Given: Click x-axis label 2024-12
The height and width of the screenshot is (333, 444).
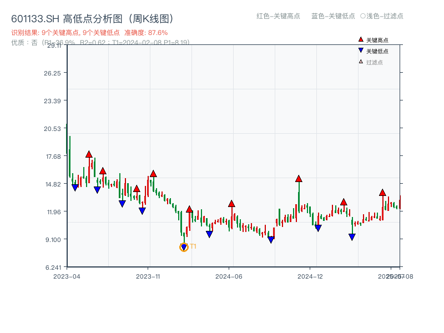Looking at the screenshot, I should tap(310, 276).
